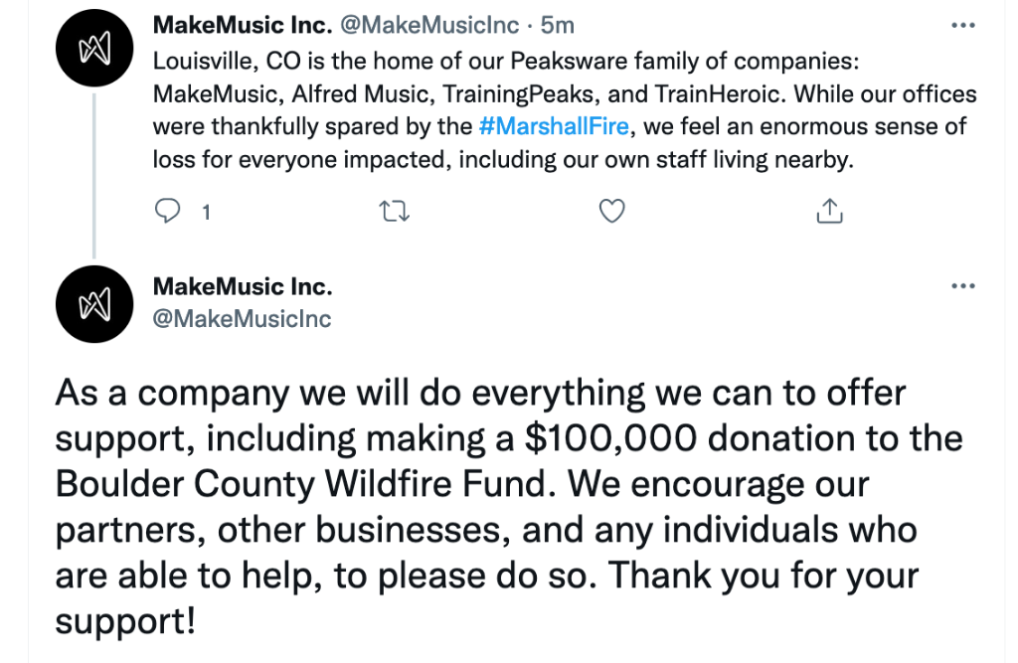Click the MakeMusic avatar on the donation tweet
The height and width of the screenshot is (663, 1018).
click(x=92, y=303)
